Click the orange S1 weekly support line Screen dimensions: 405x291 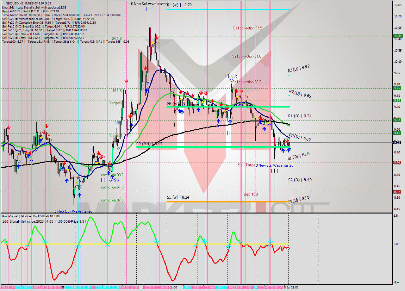pyautogui.click(x=228, y=201)
